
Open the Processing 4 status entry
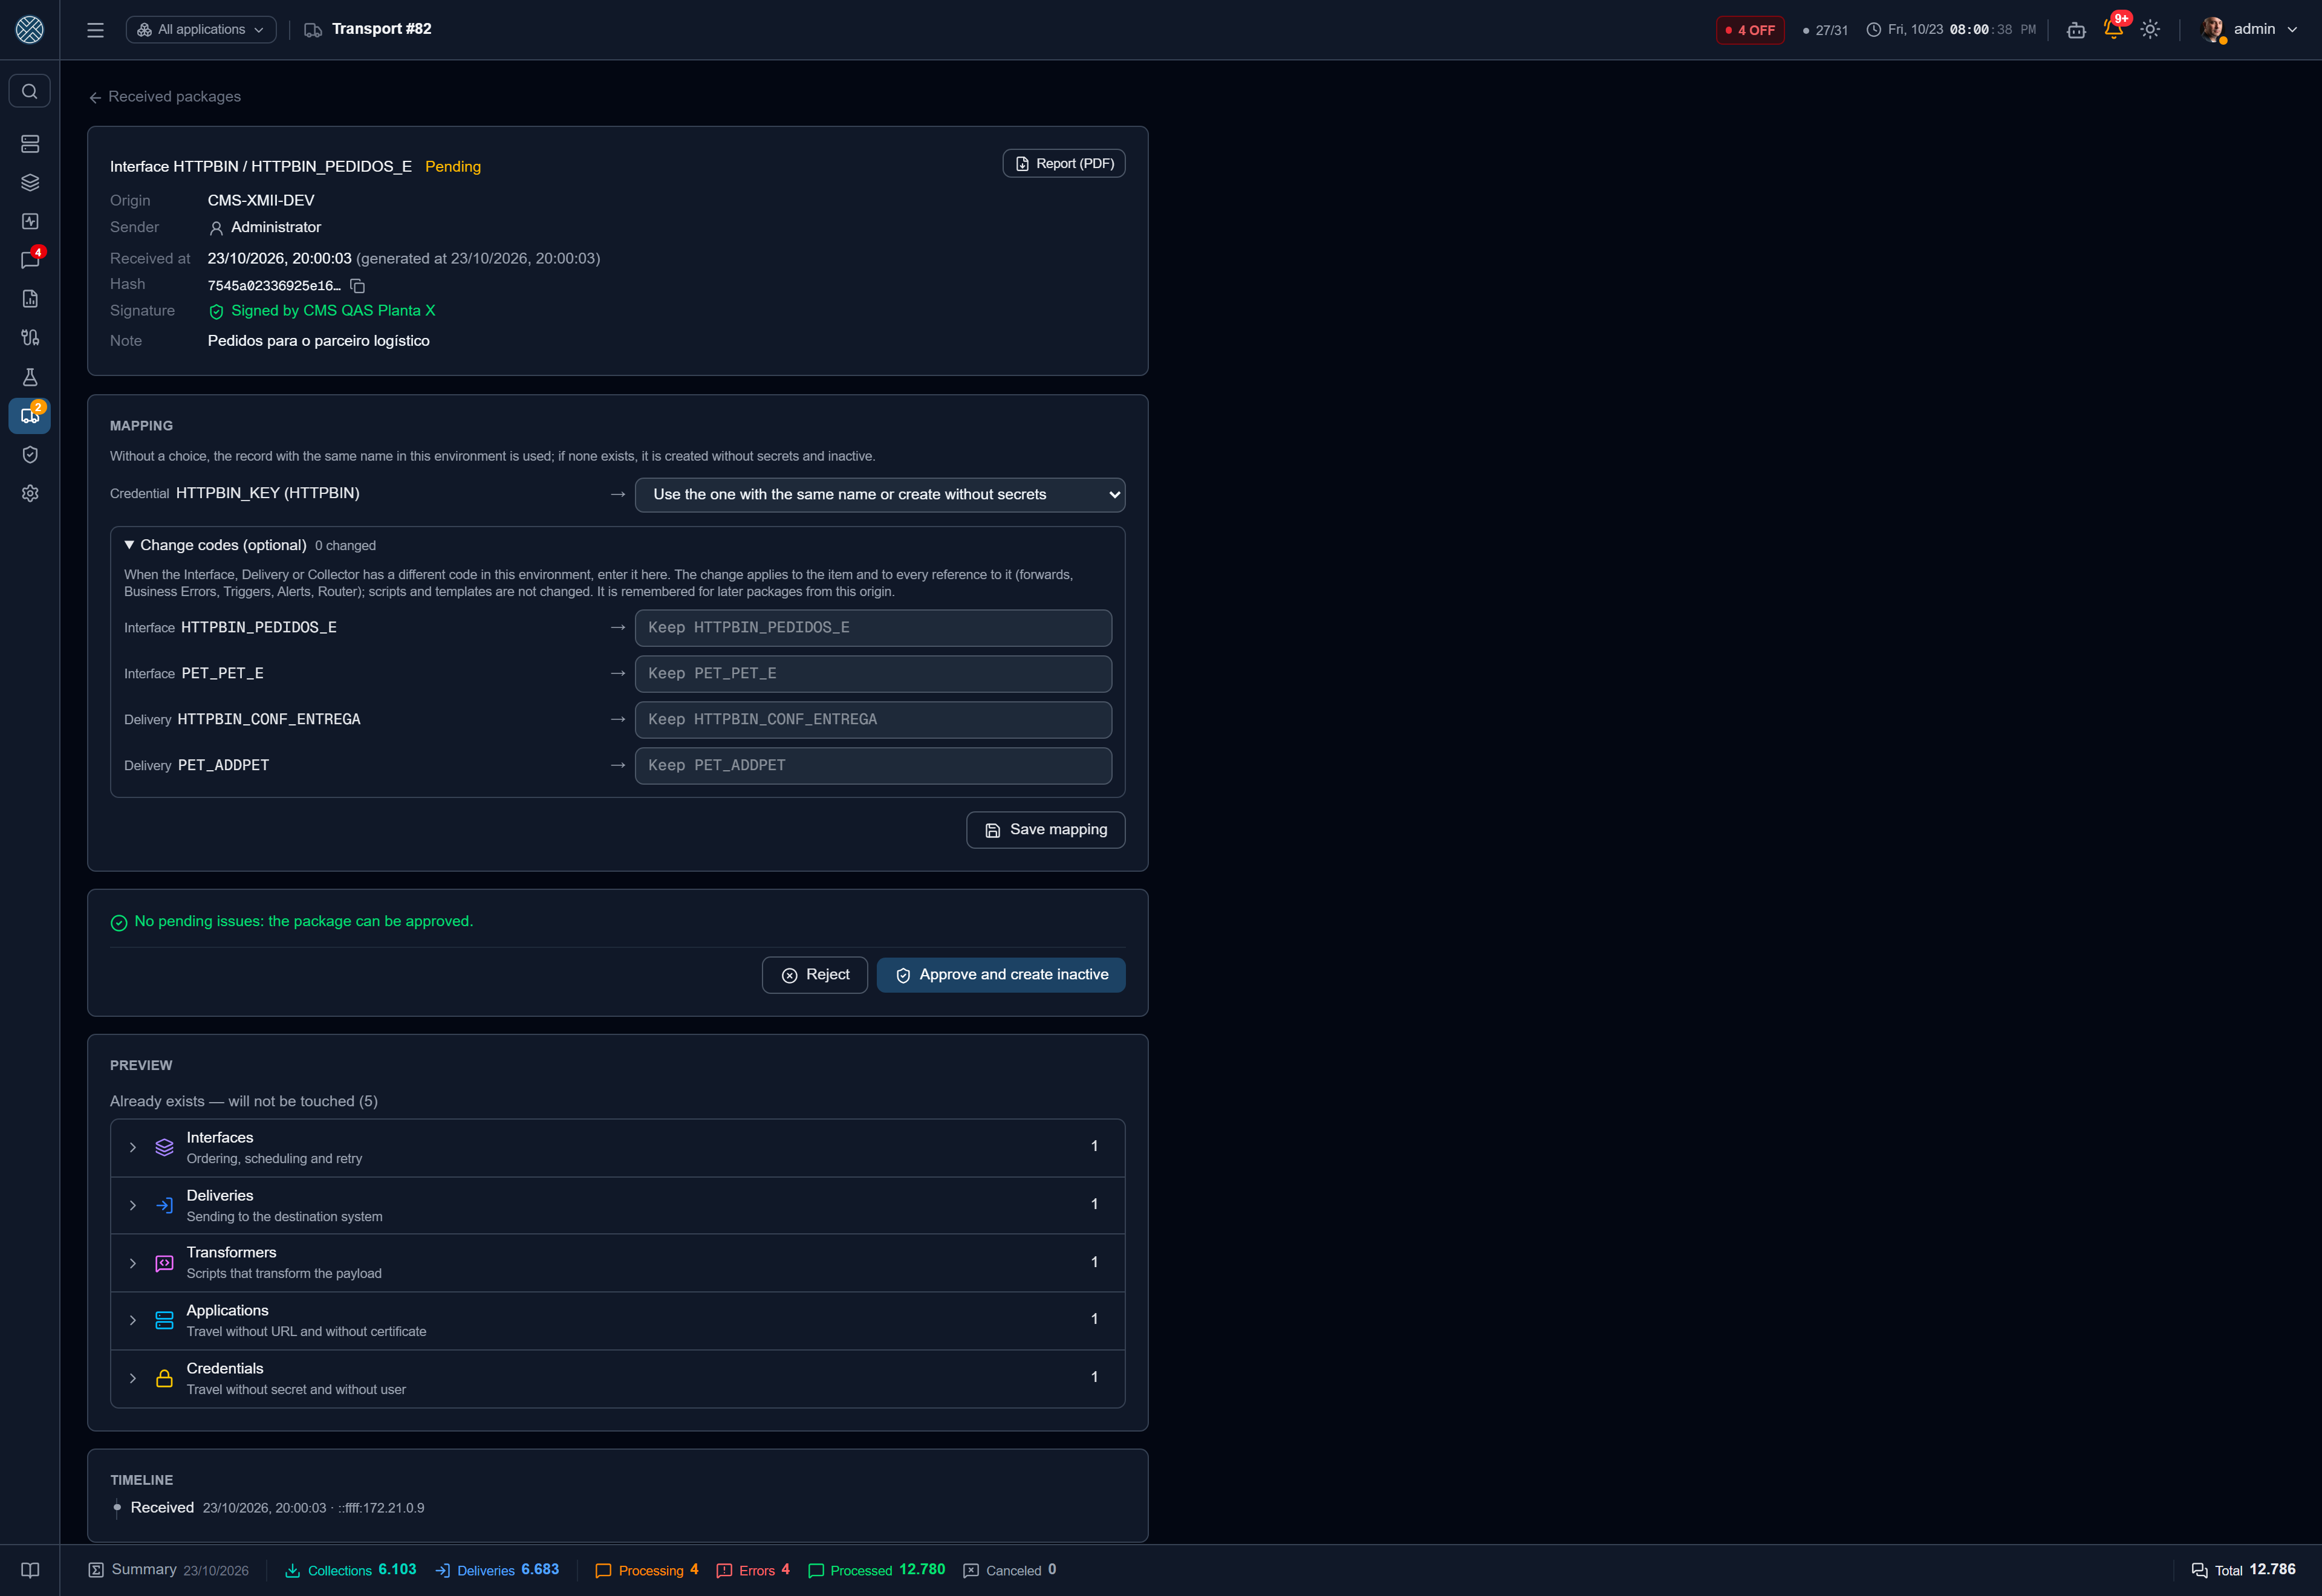[x=647, y=1570]
